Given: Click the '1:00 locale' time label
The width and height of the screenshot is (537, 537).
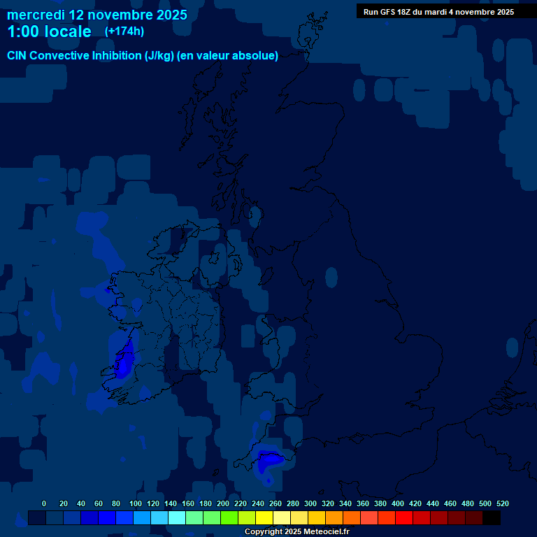Looking at the screenshot, I should [x=50, y=31].
